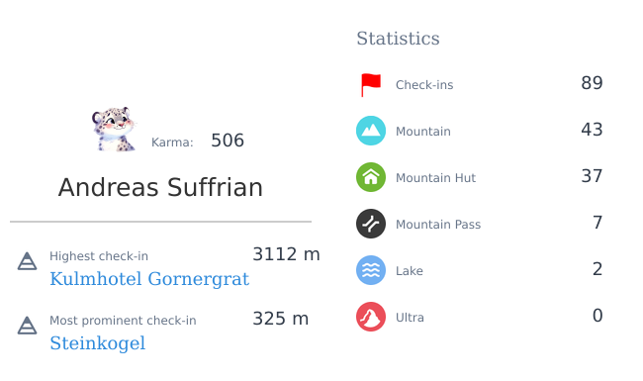
Task: Click the 3112 m elevation value
Action: tap(286, 254)
